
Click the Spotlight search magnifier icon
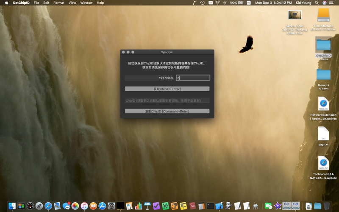(317, 3)
